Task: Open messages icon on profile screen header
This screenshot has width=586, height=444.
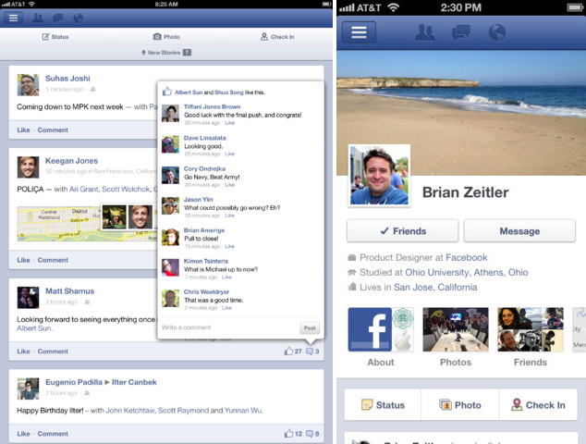Action: 461,32
